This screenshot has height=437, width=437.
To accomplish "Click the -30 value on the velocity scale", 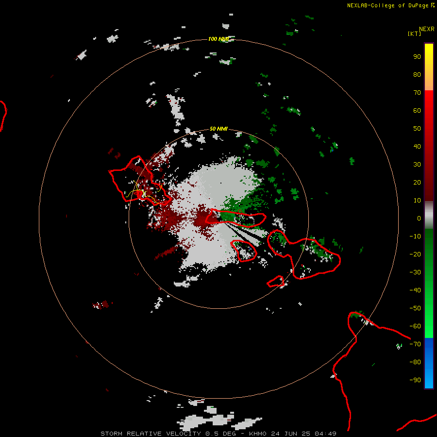I will 415,272.
